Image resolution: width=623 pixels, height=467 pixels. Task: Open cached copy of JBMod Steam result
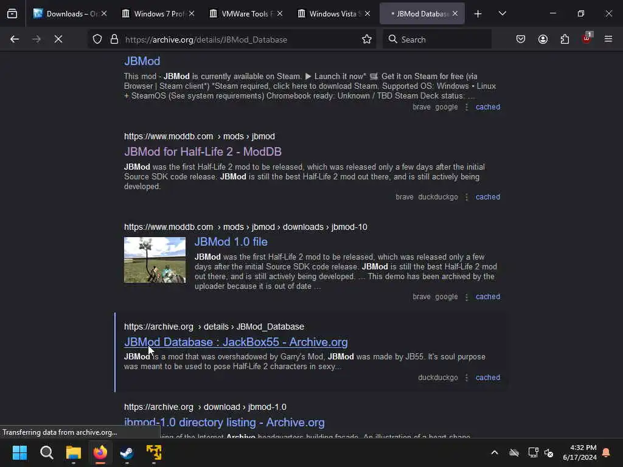coord(488,107)
